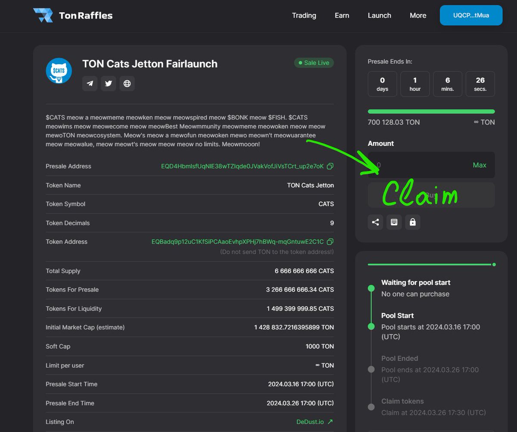Click the Amount input field
Screen dimensions: 517x432
pos(431,165)
